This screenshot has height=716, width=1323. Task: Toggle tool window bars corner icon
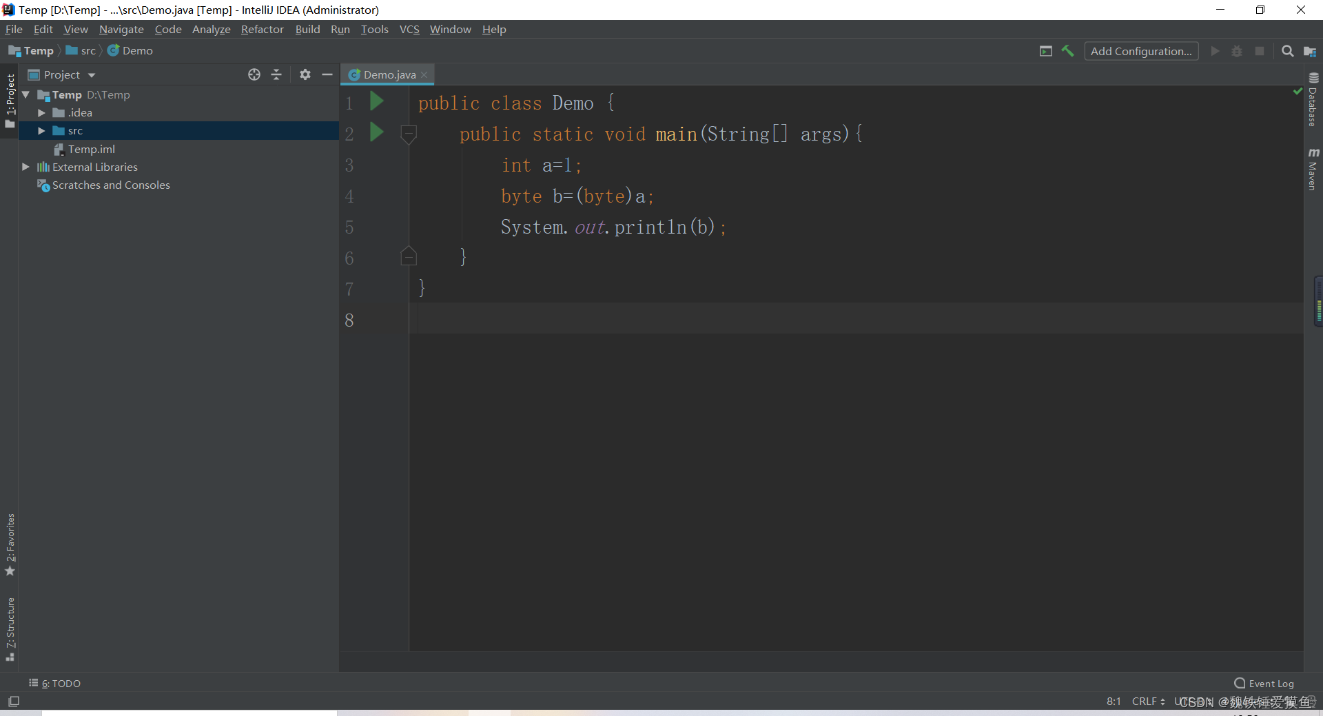point(13,702)
